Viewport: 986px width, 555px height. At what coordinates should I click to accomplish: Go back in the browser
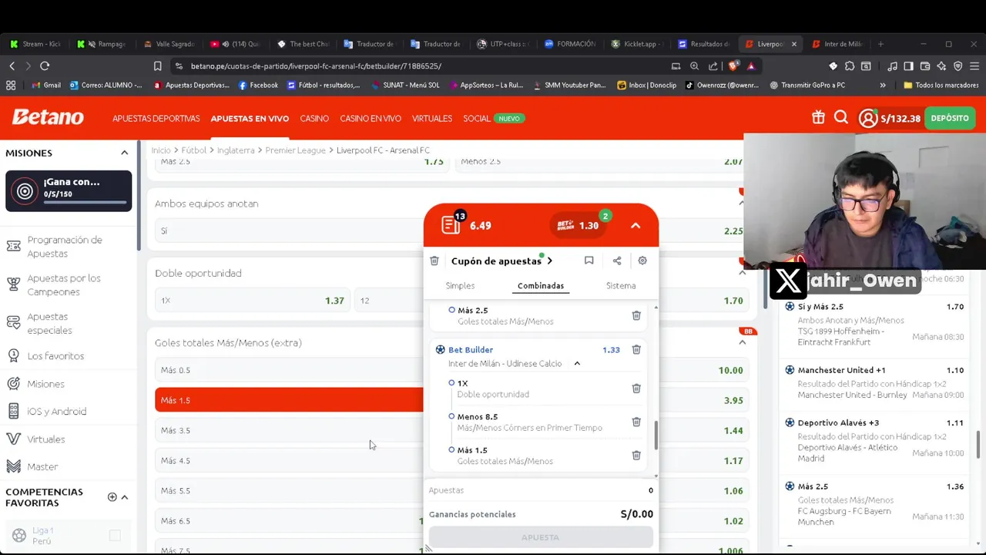pyautogui.click(x=12, y=66)
